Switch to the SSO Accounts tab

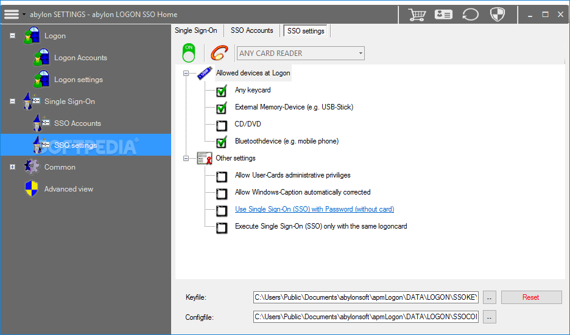point(252,30)
